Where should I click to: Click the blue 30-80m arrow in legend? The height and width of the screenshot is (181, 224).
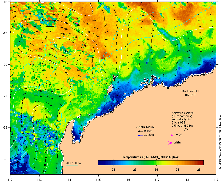pos(141,135)
